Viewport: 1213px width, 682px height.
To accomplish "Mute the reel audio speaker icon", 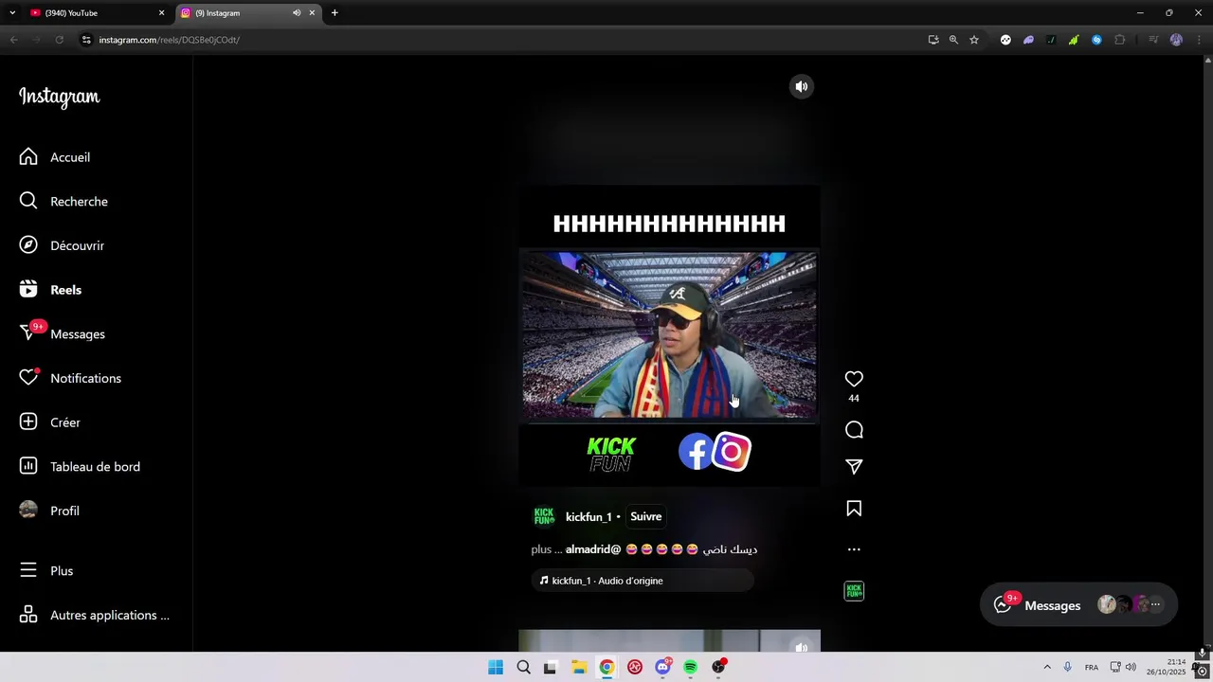I will point(802,86).
